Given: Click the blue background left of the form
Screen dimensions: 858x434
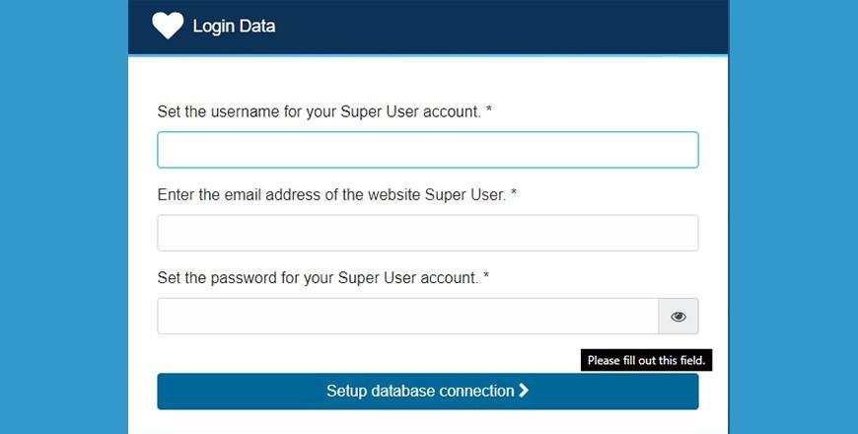Looking at the screenshot, I should (64, 217).
